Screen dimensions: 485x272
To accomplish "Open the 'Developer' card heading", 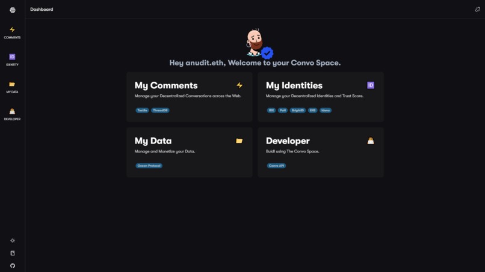I will [288, 141].
